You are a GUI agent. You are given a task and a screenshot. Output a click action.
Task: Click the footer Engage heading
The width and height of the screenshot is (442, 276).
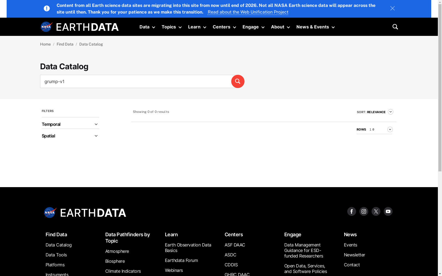pyautogui.click(x=293, y=234)
